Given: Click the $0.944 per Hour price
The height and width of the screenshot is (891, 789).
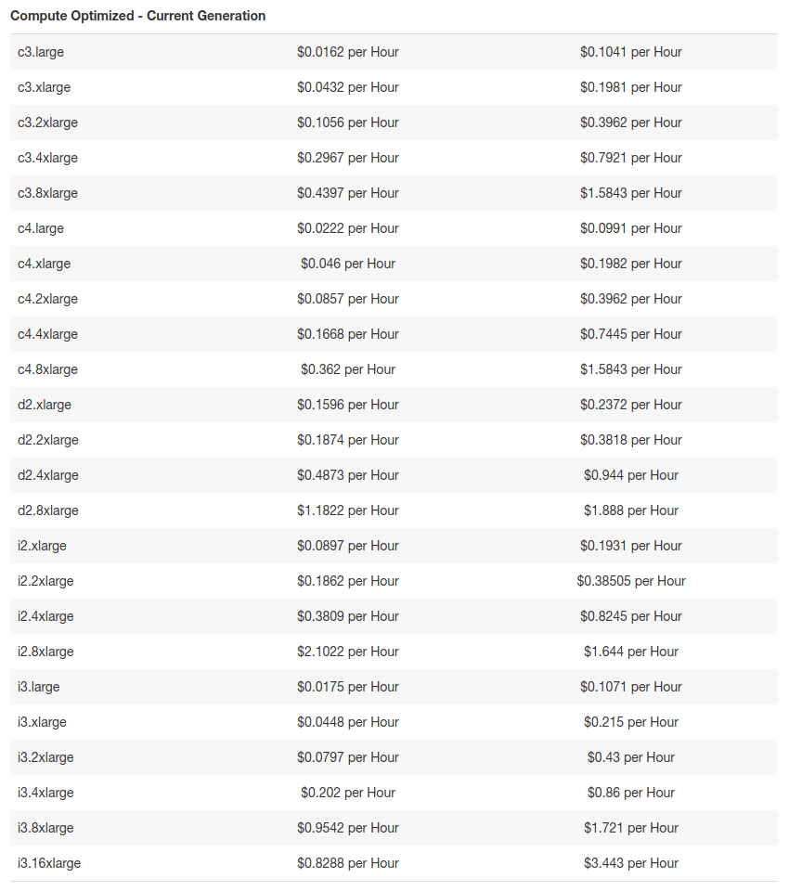Looking at the screenshot, I should pos(631,475).
